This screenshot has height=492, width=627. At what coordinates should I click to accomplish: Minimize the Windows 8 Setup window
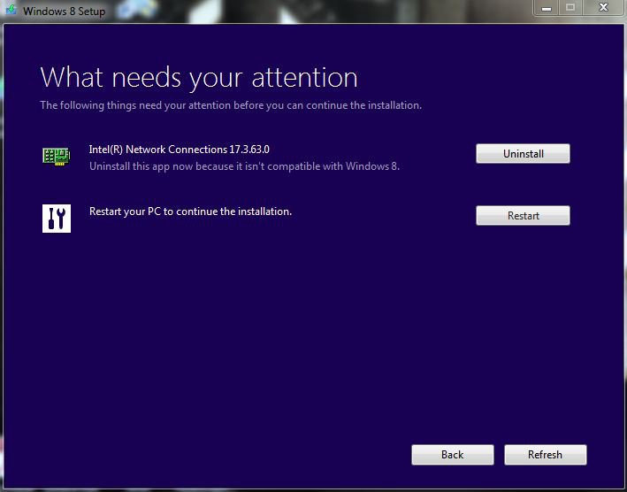[x=547, y=8]
